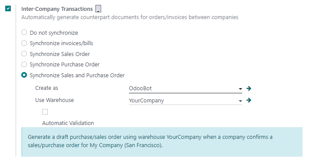The image size is (313, 161).
Task: Expand the Create as dropdown arrow
Action: (x=241, y=89)
